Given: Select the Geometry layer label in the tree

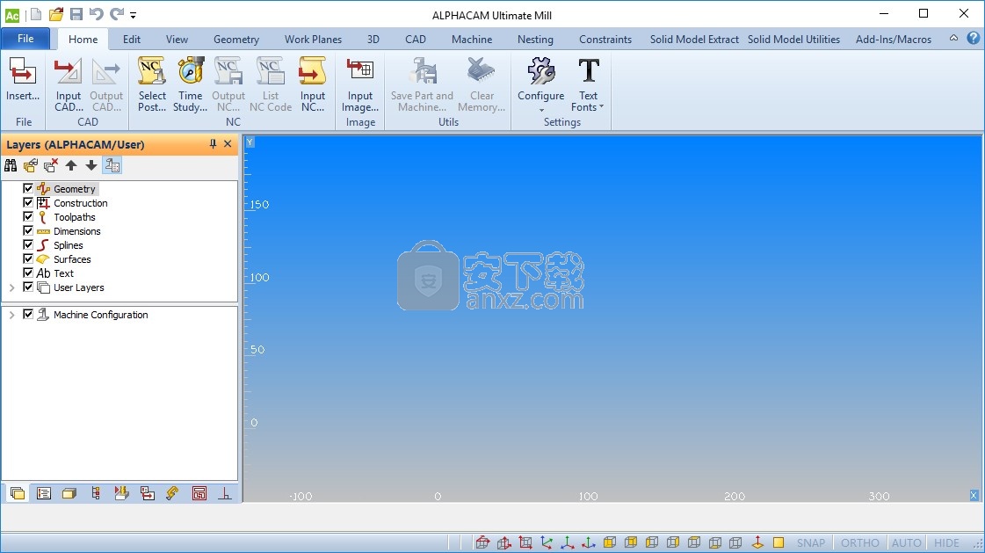Looking at the screenshot, I should [x=74, y=188].
